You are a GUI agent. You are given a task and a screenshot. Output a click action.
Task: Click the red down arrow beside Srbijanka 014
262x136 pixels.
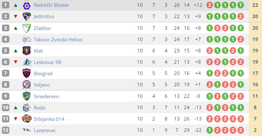point(16,119)
